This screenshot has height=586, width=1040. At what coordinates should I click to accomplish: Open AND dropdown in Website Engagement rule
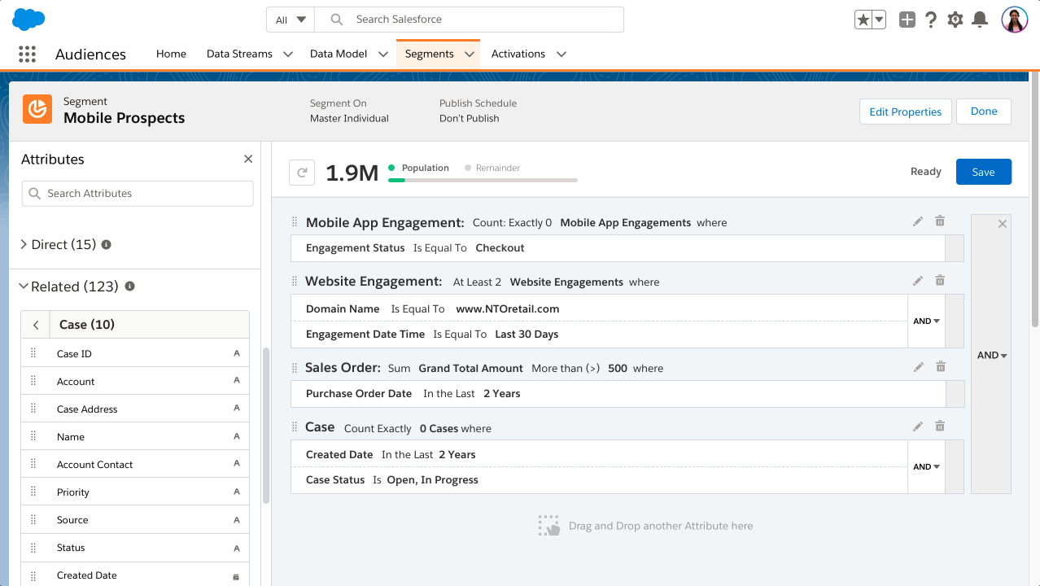[x=926, y=321]
